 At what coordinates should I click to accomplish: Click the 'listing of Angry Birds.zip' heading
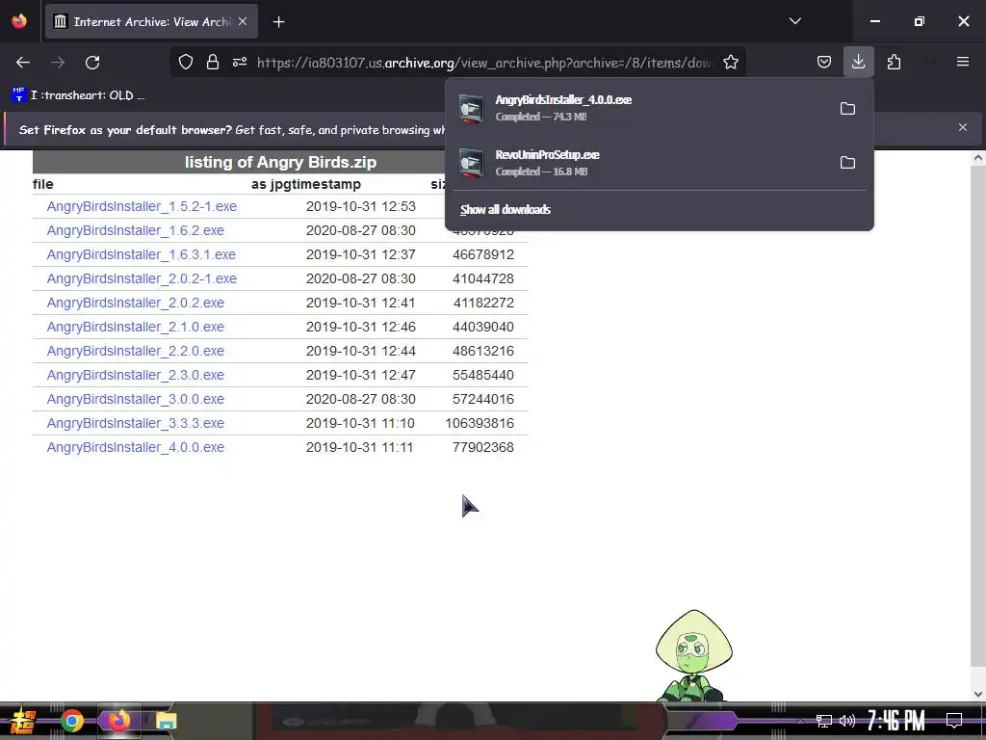pyautogui.click(x=280, y=162)
